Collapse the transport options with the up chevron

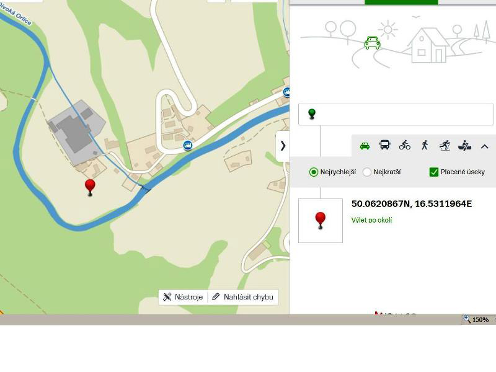point(485,146)
